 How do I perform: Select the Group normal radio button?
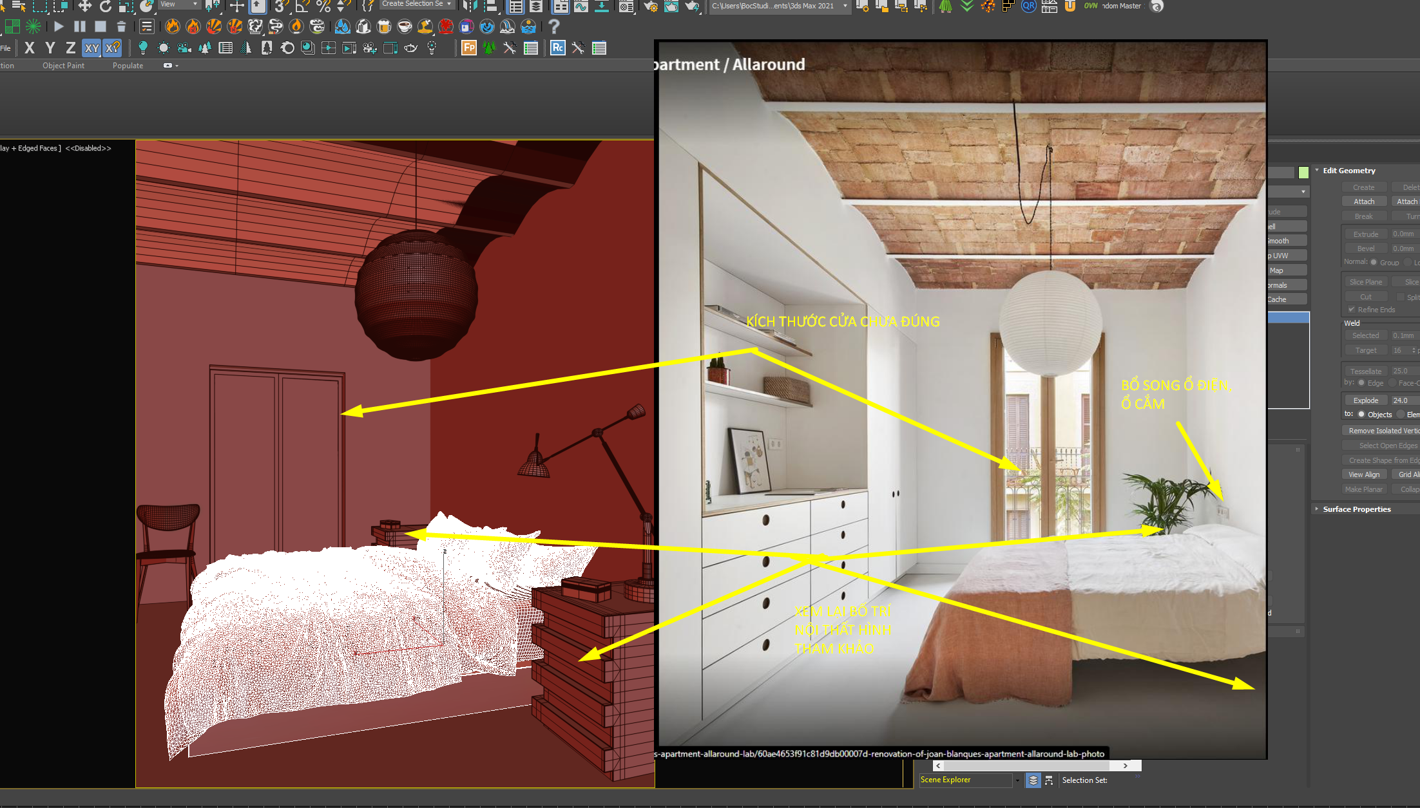coord(1374,263)
